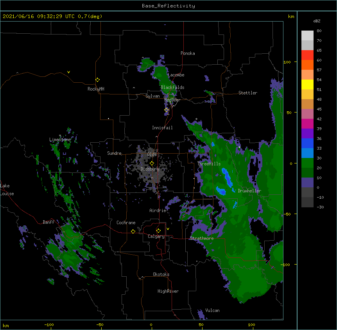Select the Stettler label

(248, 93)
